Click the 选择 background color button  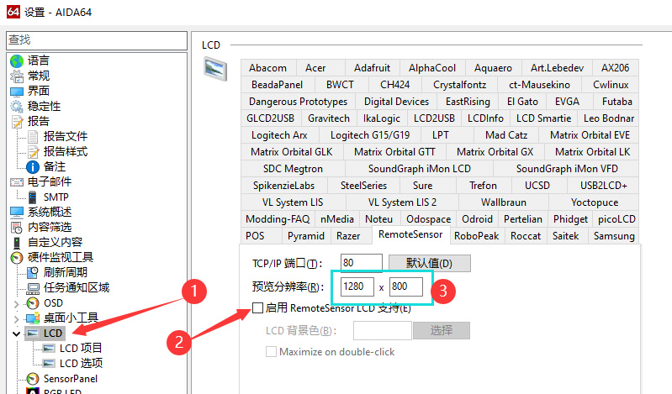pos(441,330)
